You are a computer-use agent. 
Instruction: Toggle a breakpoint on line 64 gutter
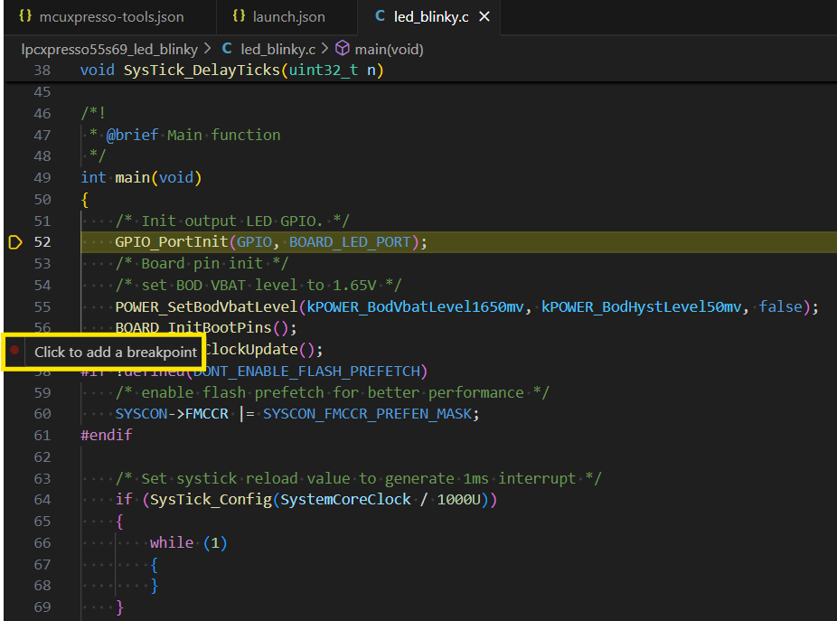coord(13,499)
